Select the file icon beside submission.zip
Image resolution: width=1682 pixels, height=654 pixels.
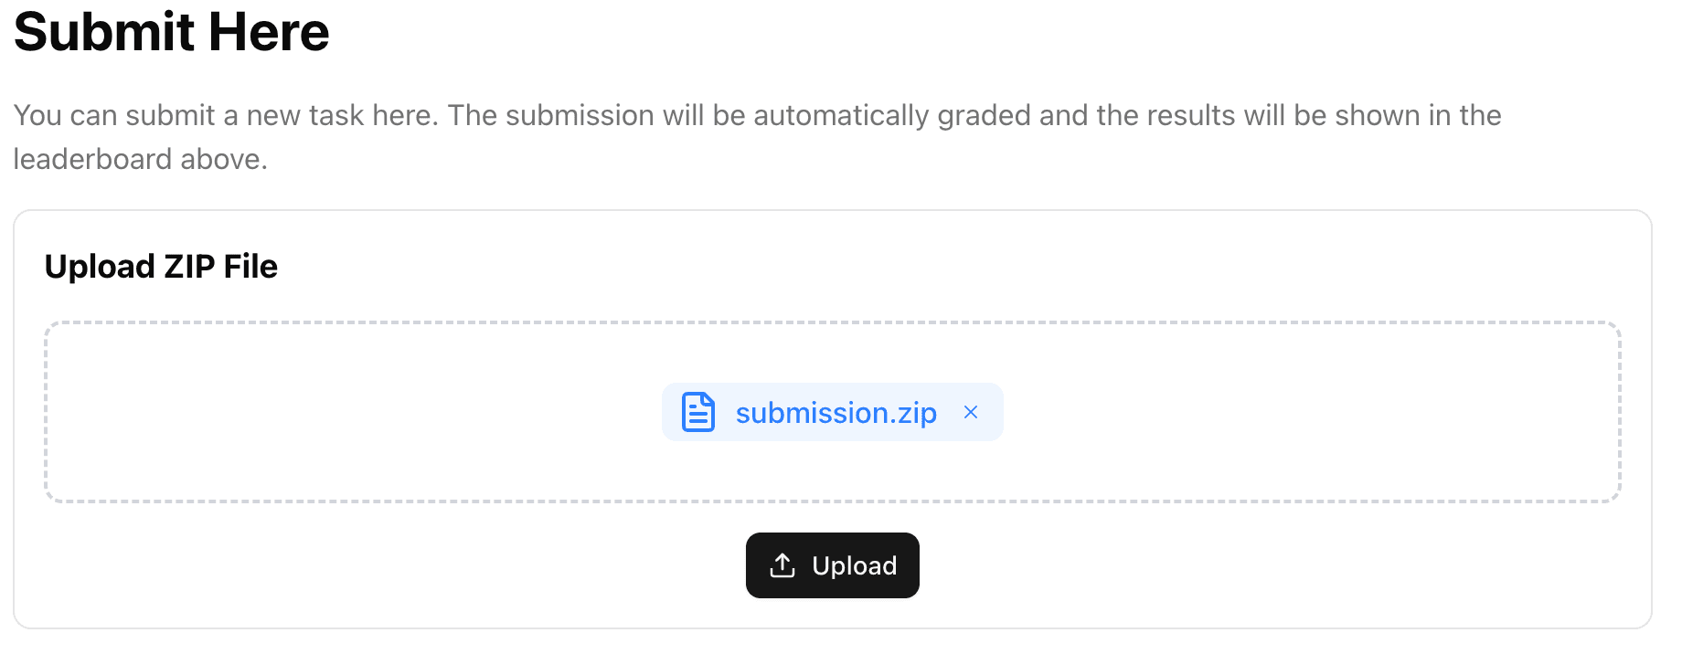coord(697,412)
